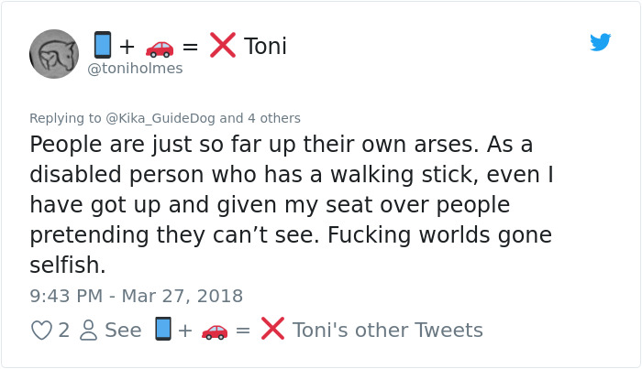642x369 pixels.
Task: Click the phone emoji in the header name
Action: pos(102,45)
